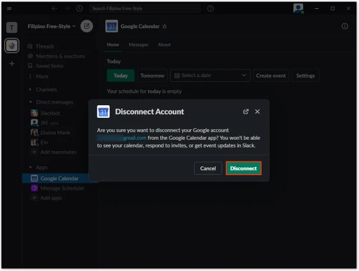Open dialog in new window icon

point(246,112)
